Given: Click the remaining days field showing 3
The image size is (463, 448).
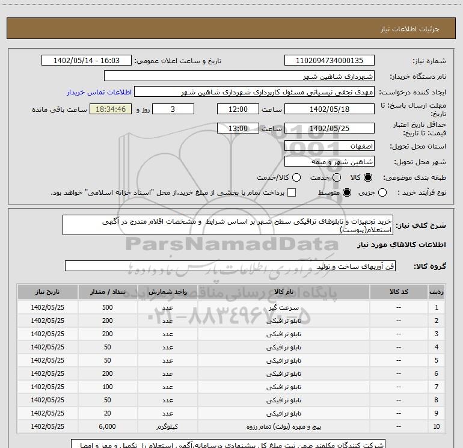Looking at the screenshot, I should coord(173,109).
